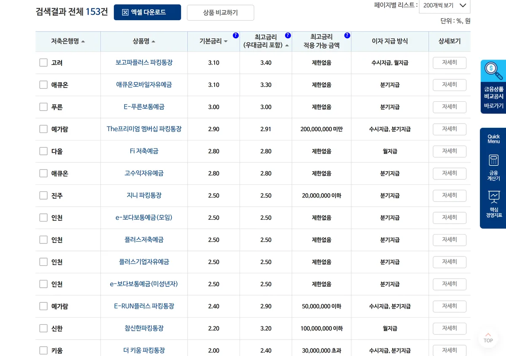Click the 검색결과 전체 153건 heading
Screen dimensions: 506x356
[72, 12]
